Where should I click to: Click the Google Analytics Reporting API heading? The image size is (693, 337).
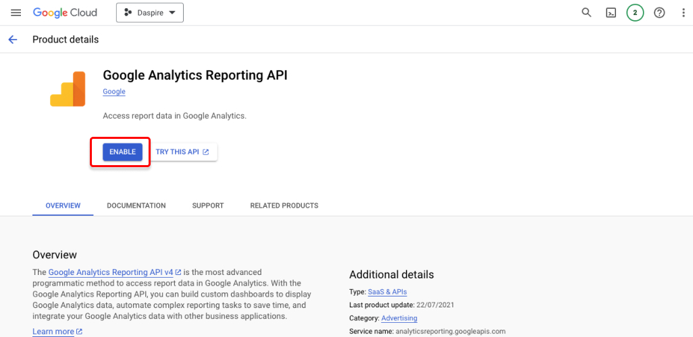[195, 75]
